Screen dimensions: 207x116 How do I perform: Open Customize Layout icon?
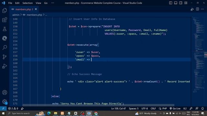click(x=186, y=3)
